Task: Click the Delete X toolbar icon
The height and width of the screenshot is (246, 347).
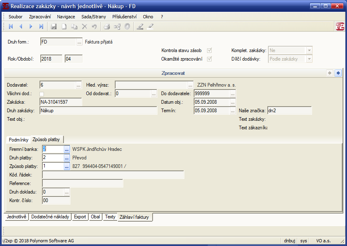Action: pyautogui.click(x=84, y=26)
